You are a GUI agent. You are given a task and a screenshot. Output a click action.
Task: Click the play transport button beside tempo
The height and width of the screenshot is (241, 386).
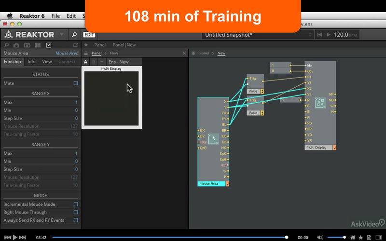pos(329,35)
